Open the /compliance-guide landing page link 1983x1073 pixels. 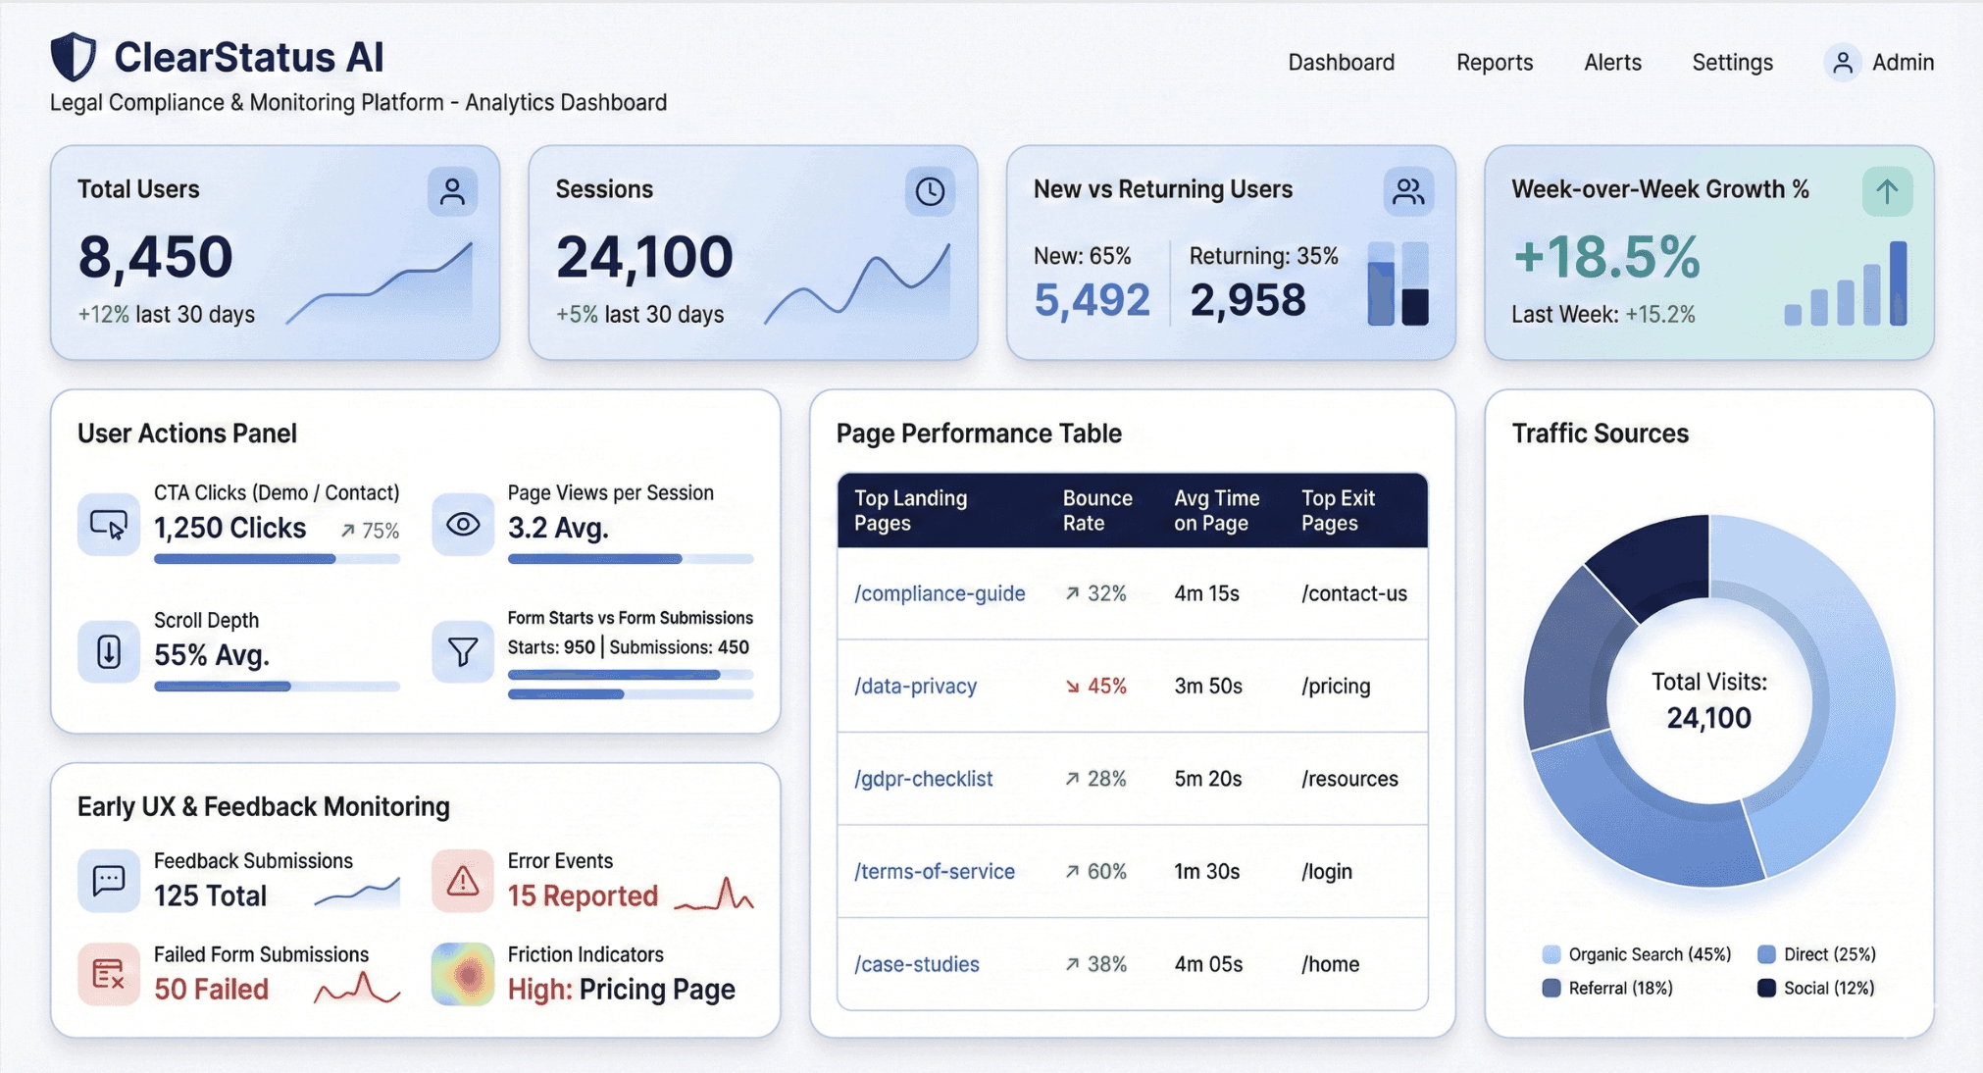[939, 593]
